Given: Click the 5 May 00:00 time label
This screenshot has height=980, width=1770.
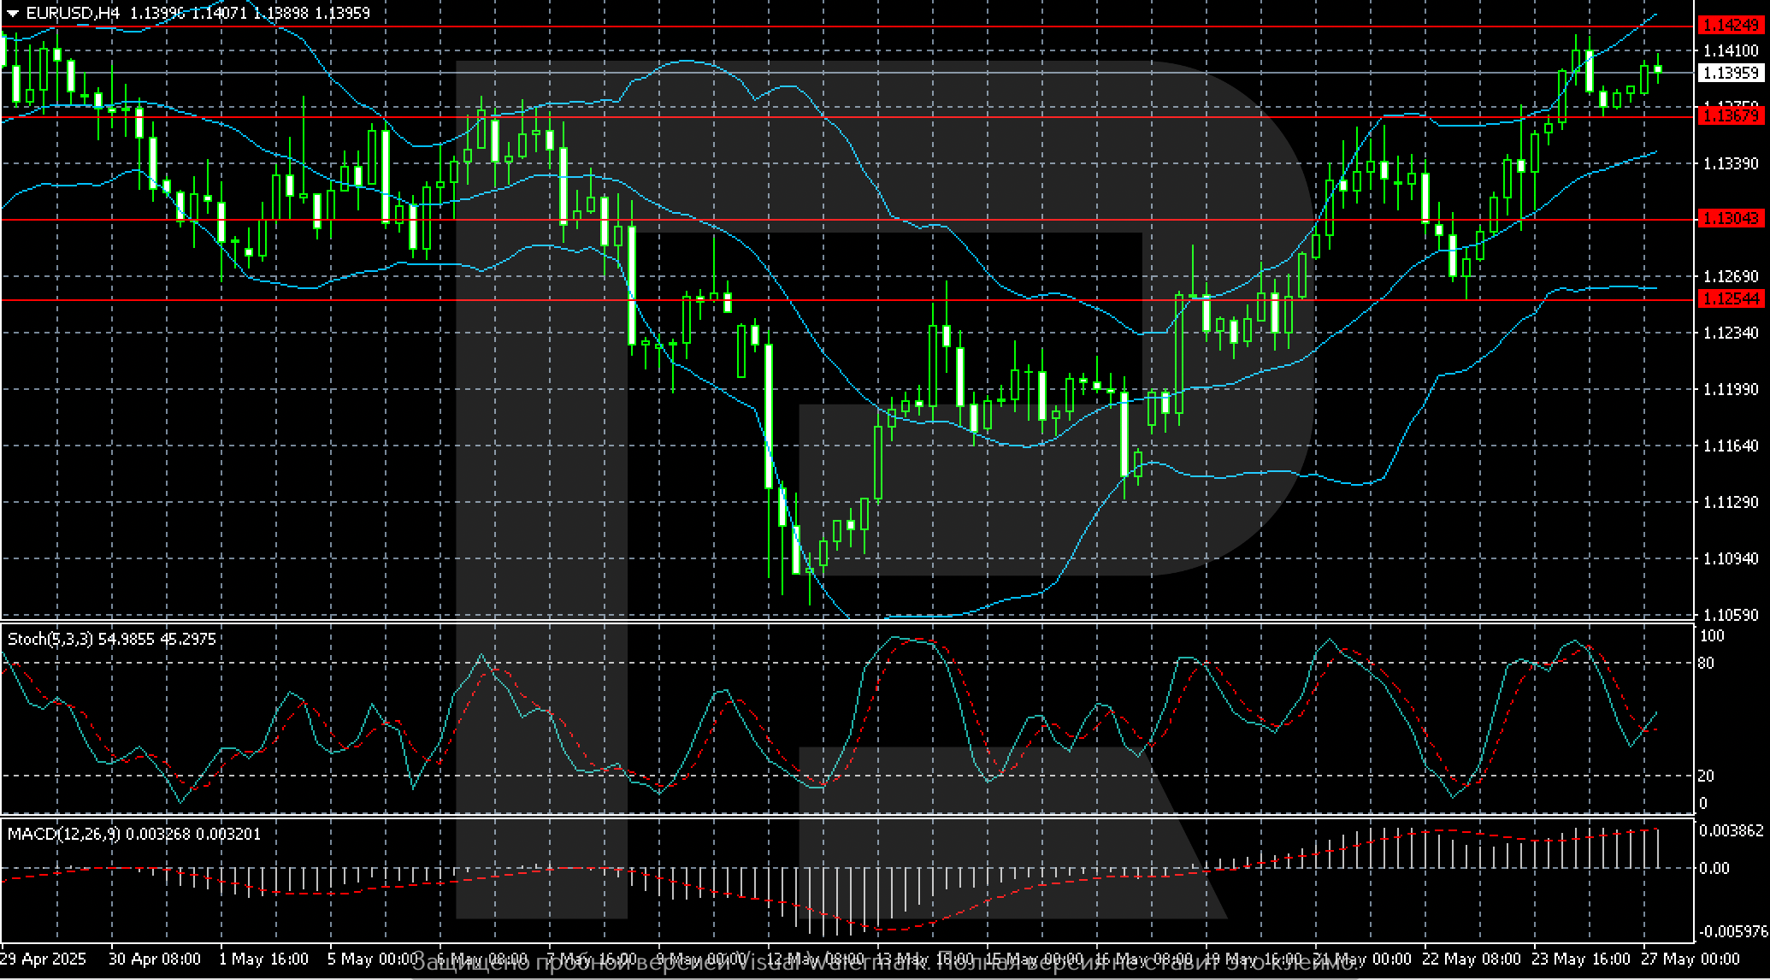Looking at the screenshot, I should (x=374, y=959).
